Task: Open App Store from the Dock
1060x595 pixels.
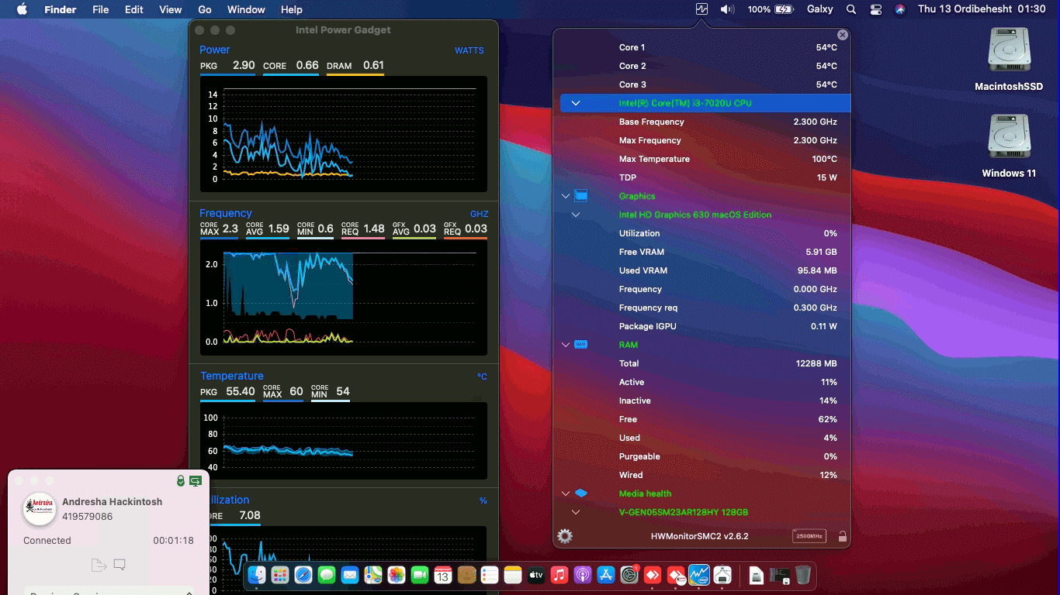Action: point(606,575)
